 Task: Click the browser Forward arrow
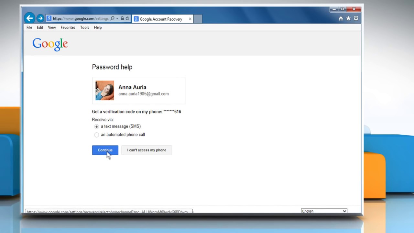point(40,18)
